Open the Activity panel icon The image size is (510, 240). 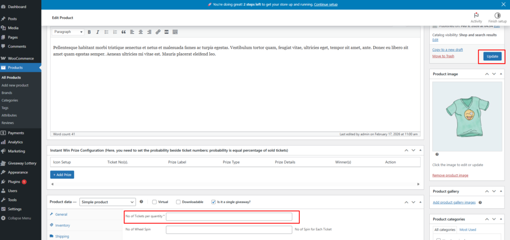(476, 17)
